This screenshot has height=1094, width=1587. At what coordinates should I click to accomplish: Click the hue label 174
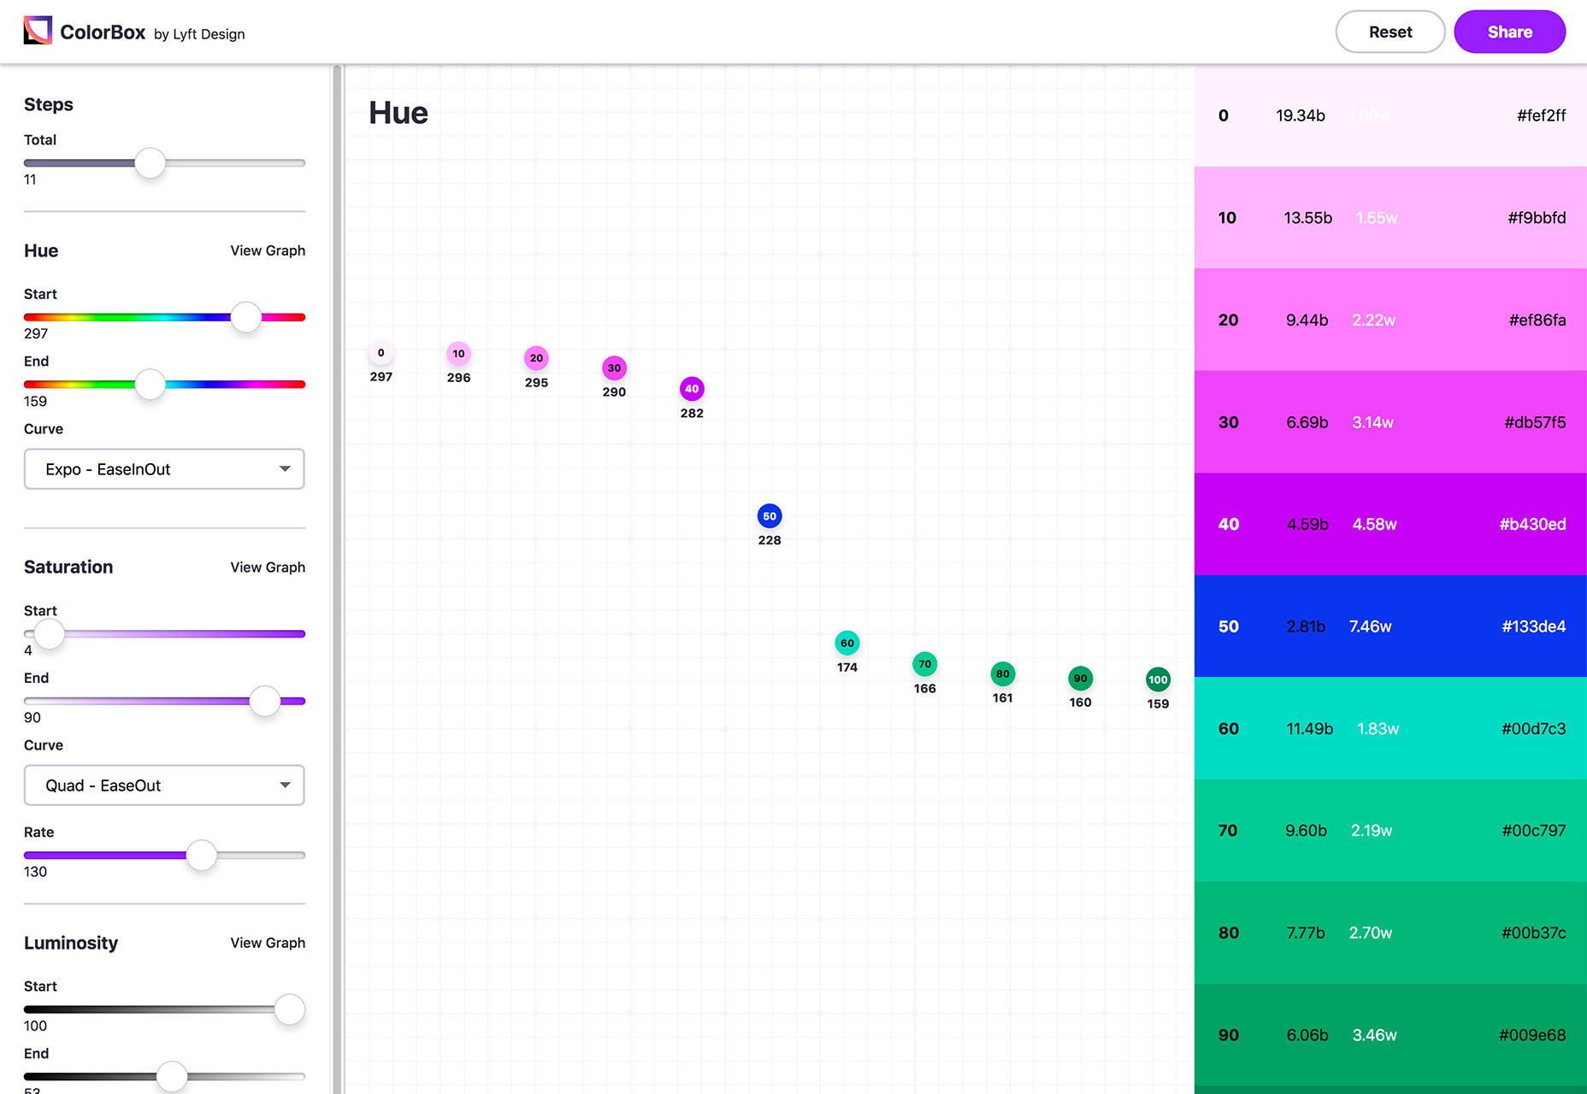(847, 668)
